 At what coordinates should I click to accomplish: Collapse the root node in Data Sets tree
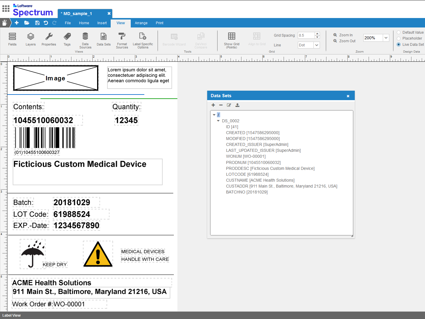(214, 115)
